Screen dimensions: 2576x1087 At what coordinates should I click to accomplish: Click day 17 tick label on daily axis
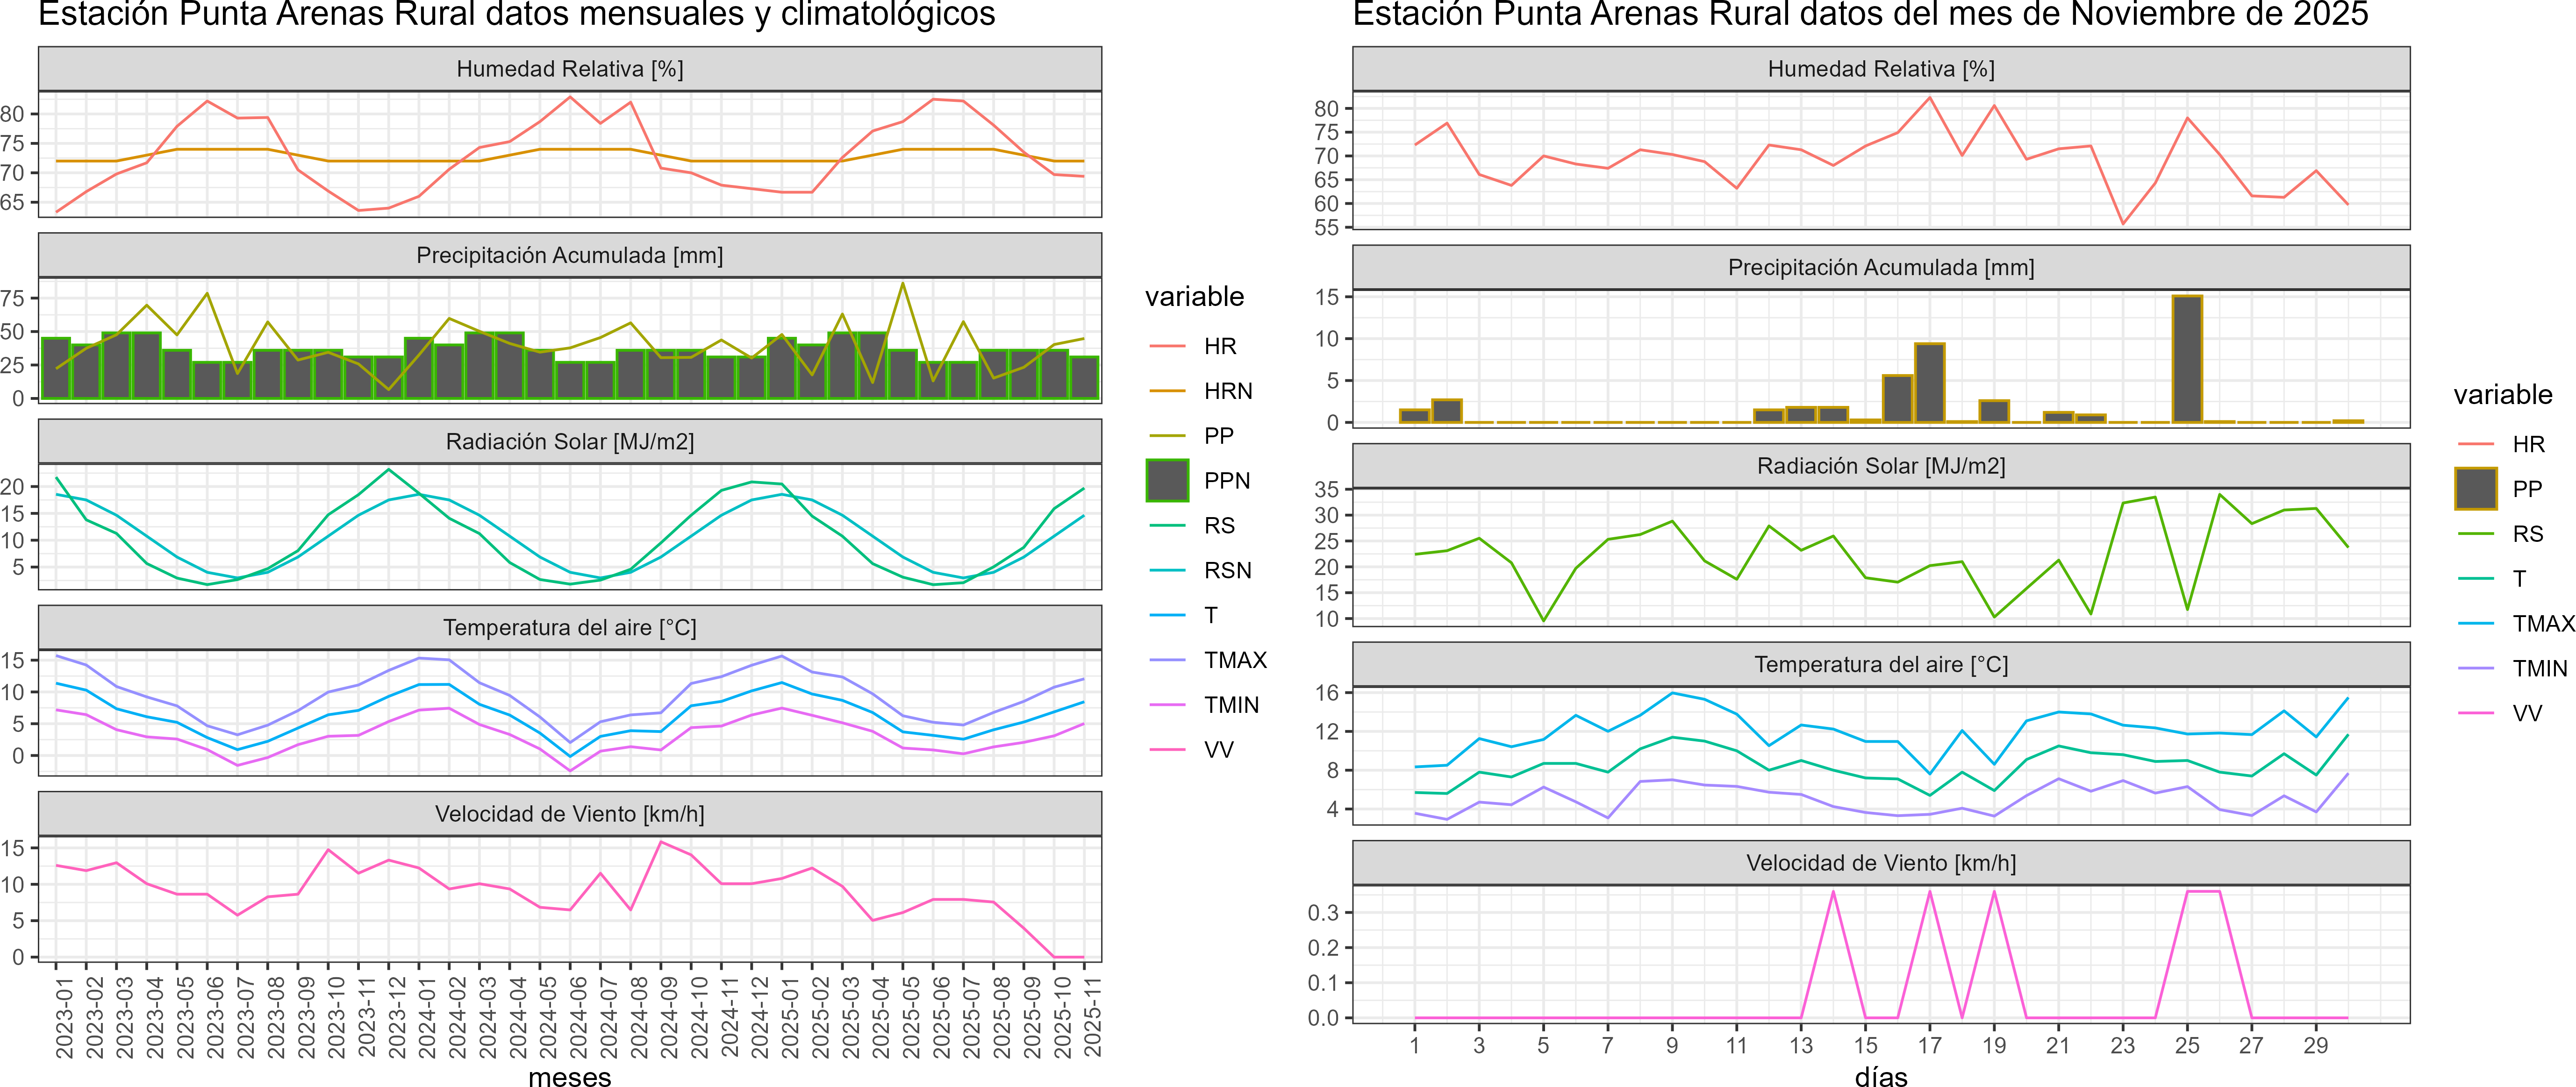pos(1929,1046)
